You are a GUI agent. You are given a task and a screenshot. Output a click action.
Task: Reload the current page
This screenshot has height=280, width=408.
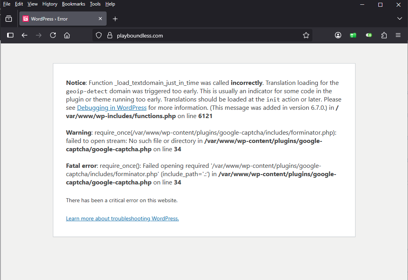[x=53, y=35]
